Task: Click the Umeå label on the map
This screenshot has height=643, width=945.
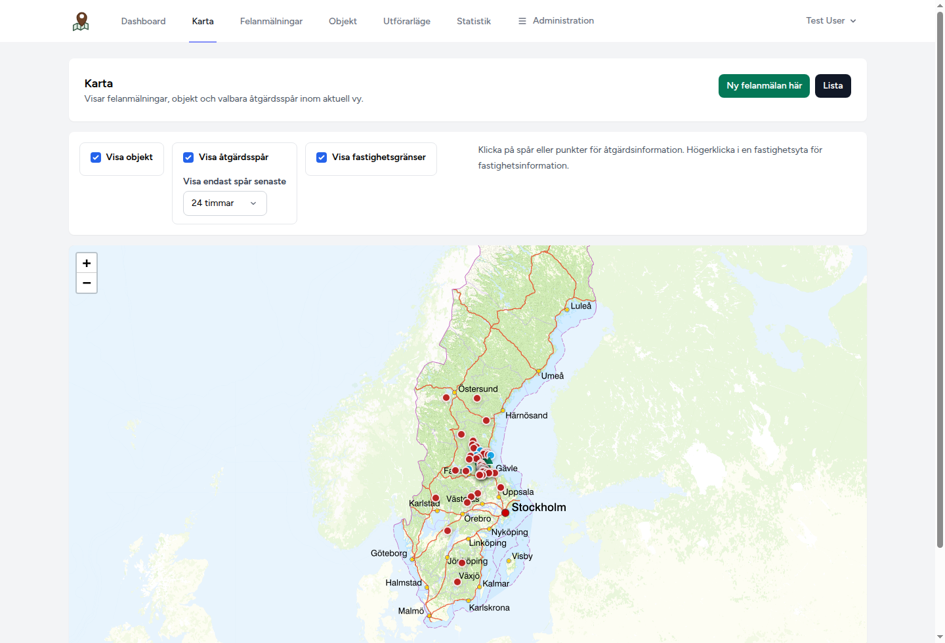Action: 553,376
